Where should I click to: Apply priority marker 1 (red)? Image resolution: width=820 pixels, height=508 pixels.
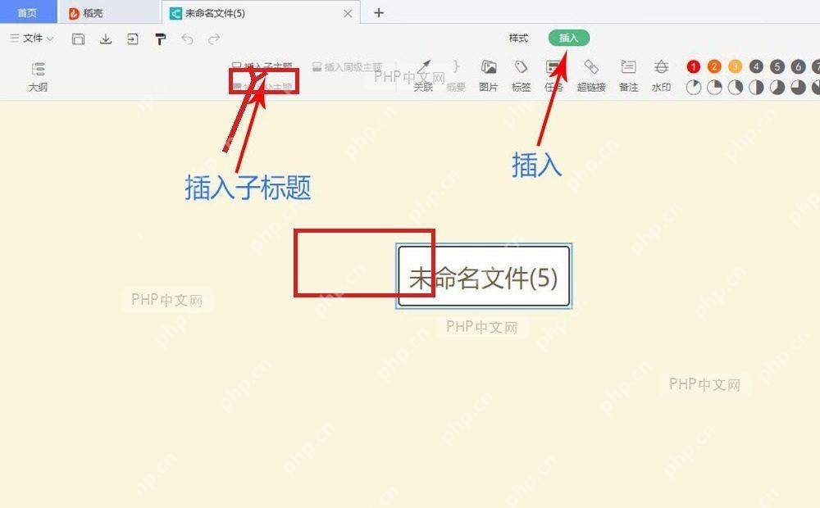[694, 66]
